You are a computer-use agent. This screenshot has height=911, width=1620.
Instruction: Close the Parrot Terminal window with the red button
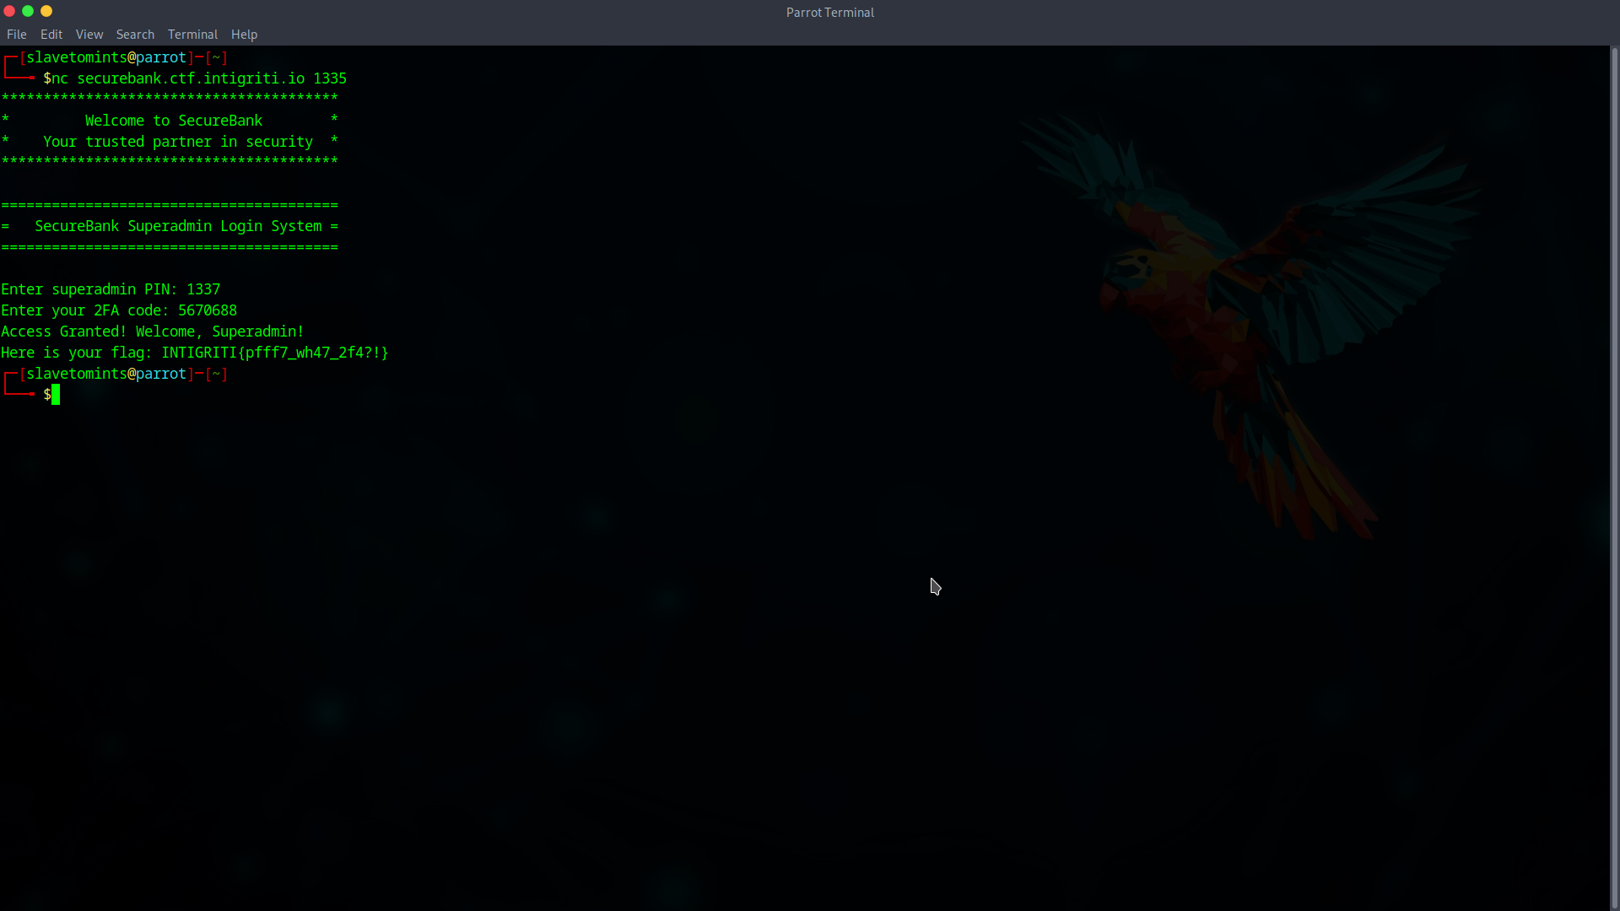pos(9,11)
